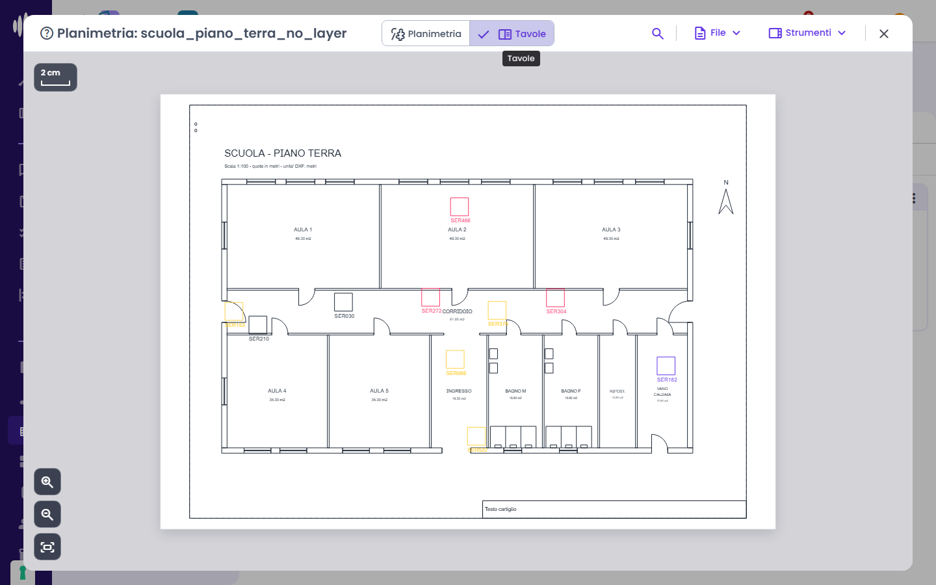Click the BAGNO F label
The width and height of the screenshot is (936, 585).
(571, 391)
